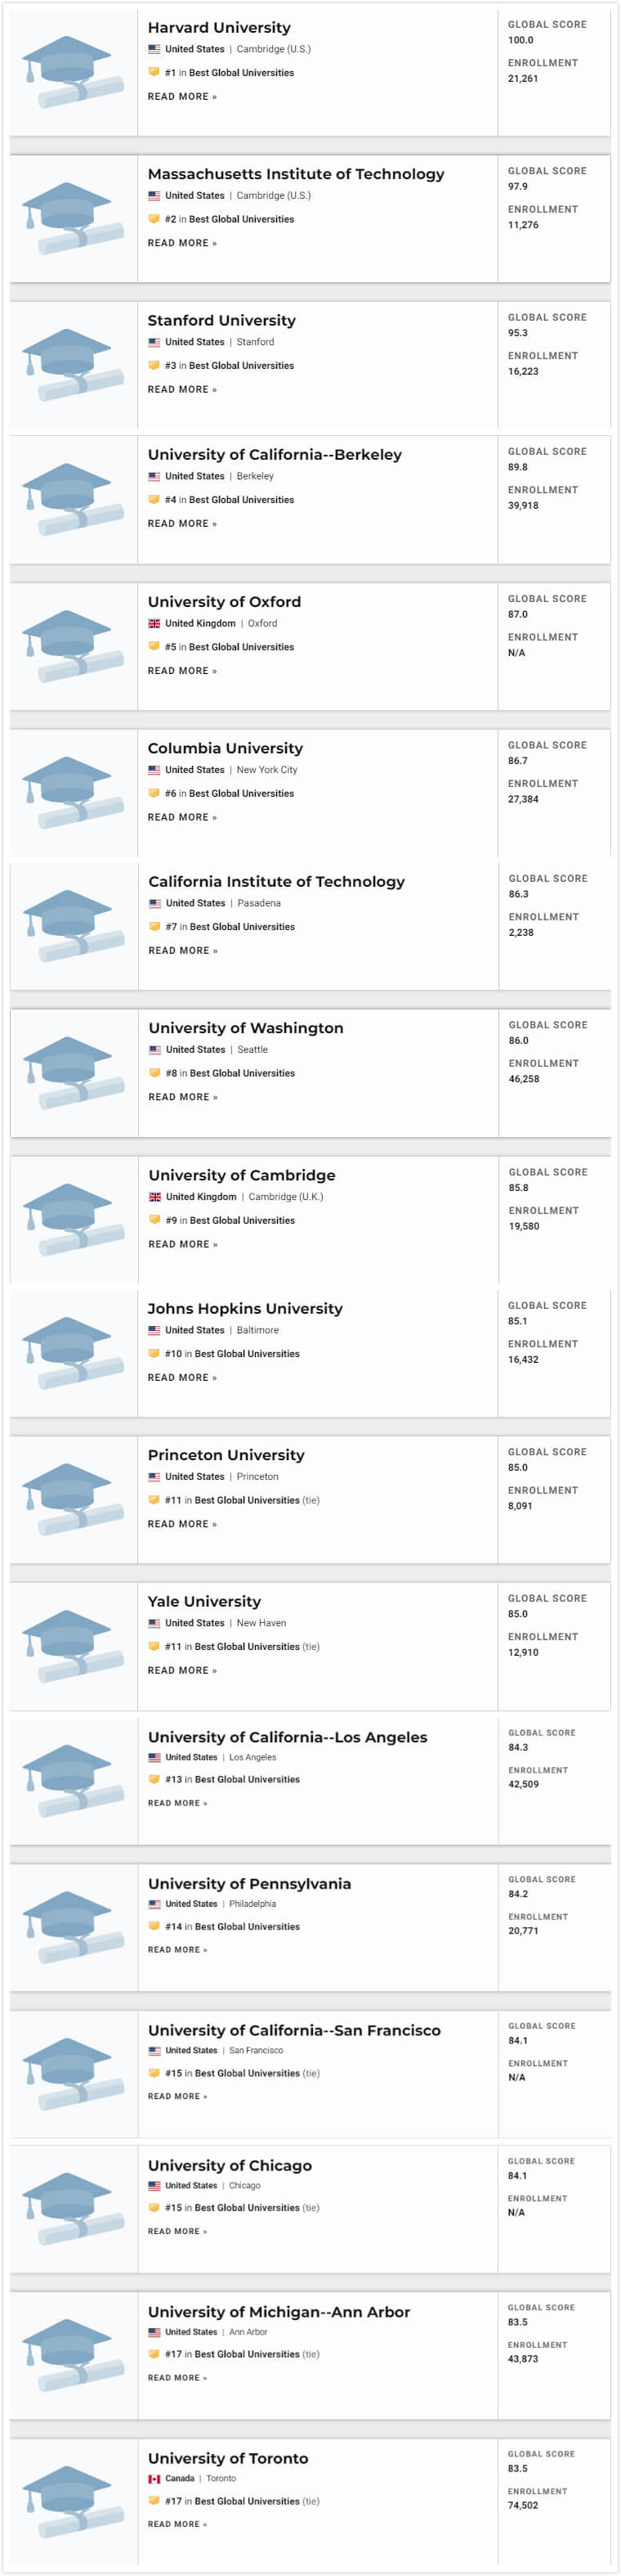Open the Massachusetts Institute of Technology title link
621x2576 pixels.
(x=296, y=174)
